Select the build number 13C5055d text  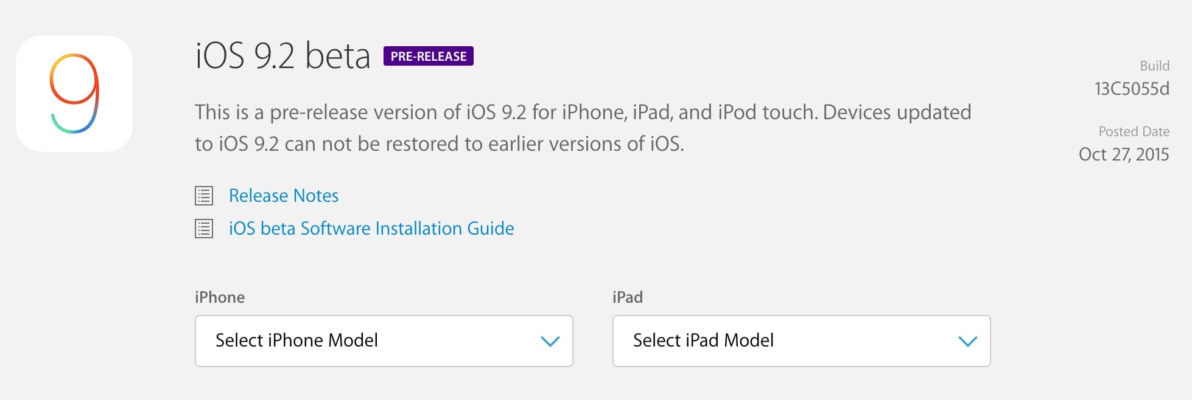pyautogui.click(x=1132, y=89)
